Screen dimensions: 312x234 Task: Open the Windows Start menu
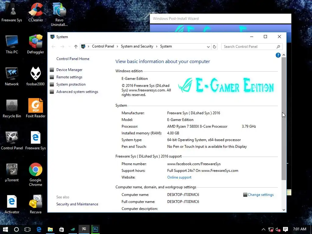(x=5, y=229)
